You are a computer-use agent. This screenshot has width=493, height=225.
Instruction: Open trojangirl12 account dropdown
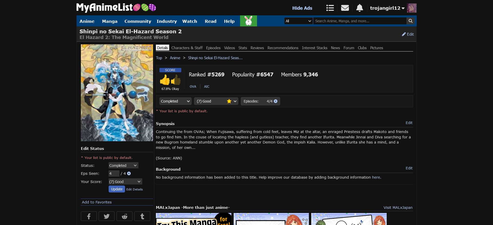tap(387, 8)
